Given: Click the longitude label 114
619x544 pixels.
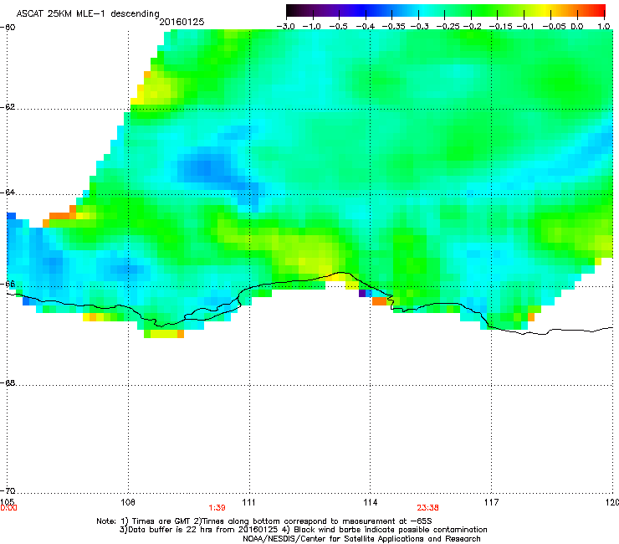Looking at the screenshot, I should pyautogui.click(x=370, y=502).
